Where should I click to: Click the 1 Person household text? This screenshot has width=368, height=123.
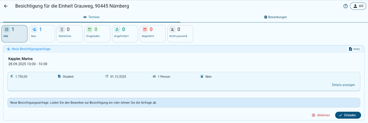click(164, 76)
